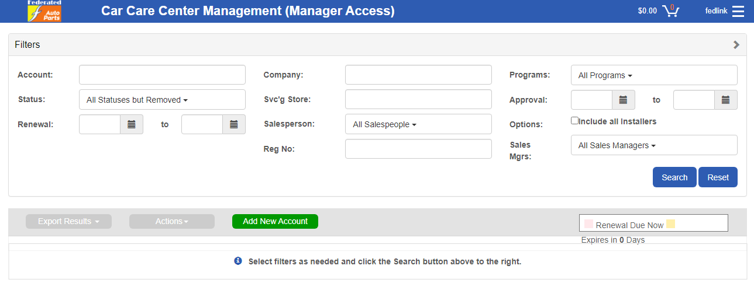Image resolution: width=754 pixels, height=297 pixels.
Task: Enable the Include all Installers checkbox
Action: coord(574,121)
